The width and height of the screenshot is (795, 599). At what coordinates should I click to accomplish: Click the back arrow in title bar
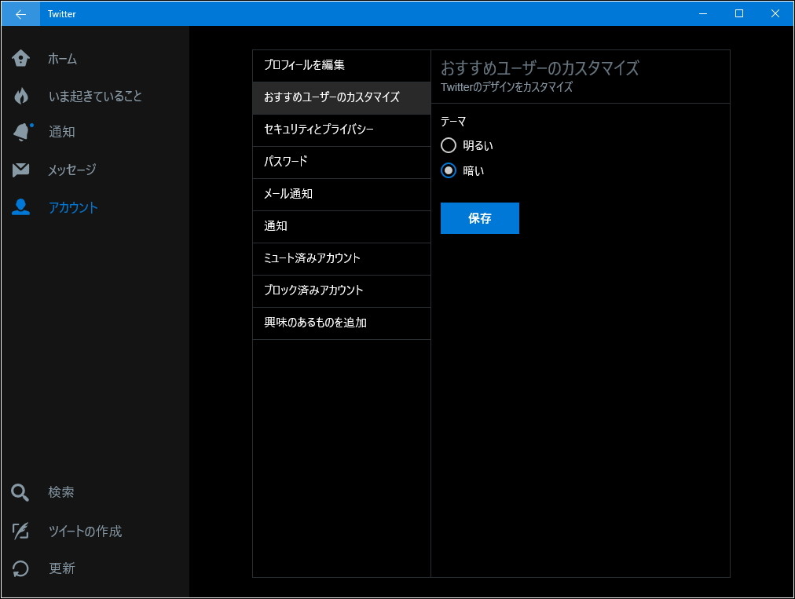tap(20, 13)
